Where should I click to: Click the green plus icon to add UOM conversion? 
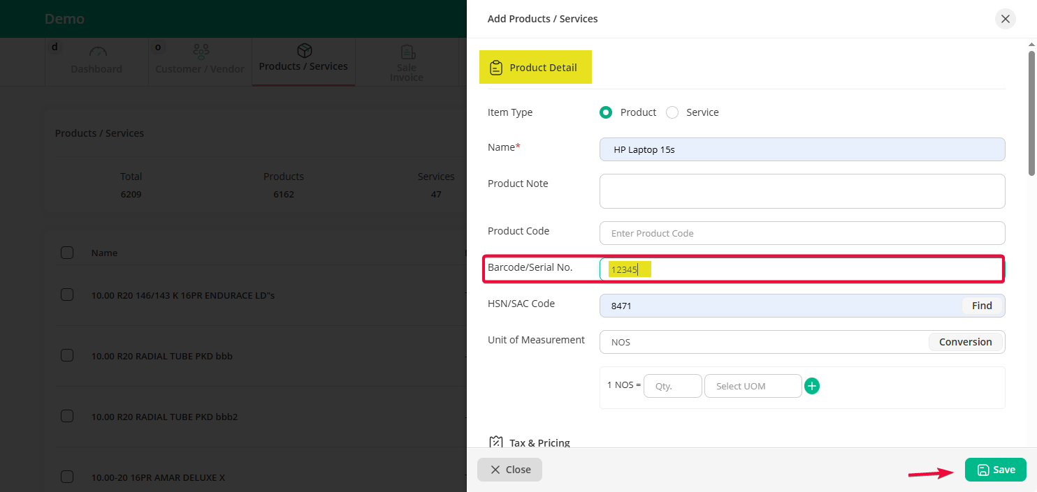pyautogui.click(x=811, y=386)
